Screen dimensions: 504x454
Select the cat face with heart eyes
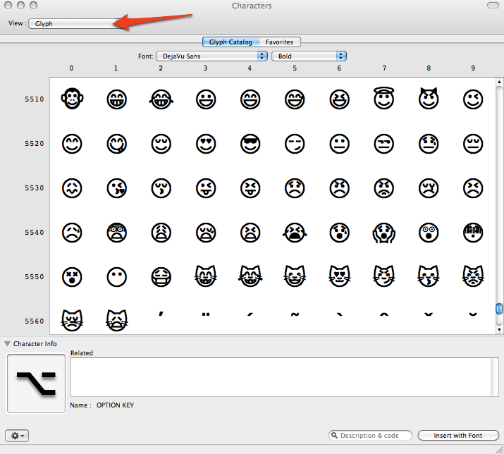[340, 276]
